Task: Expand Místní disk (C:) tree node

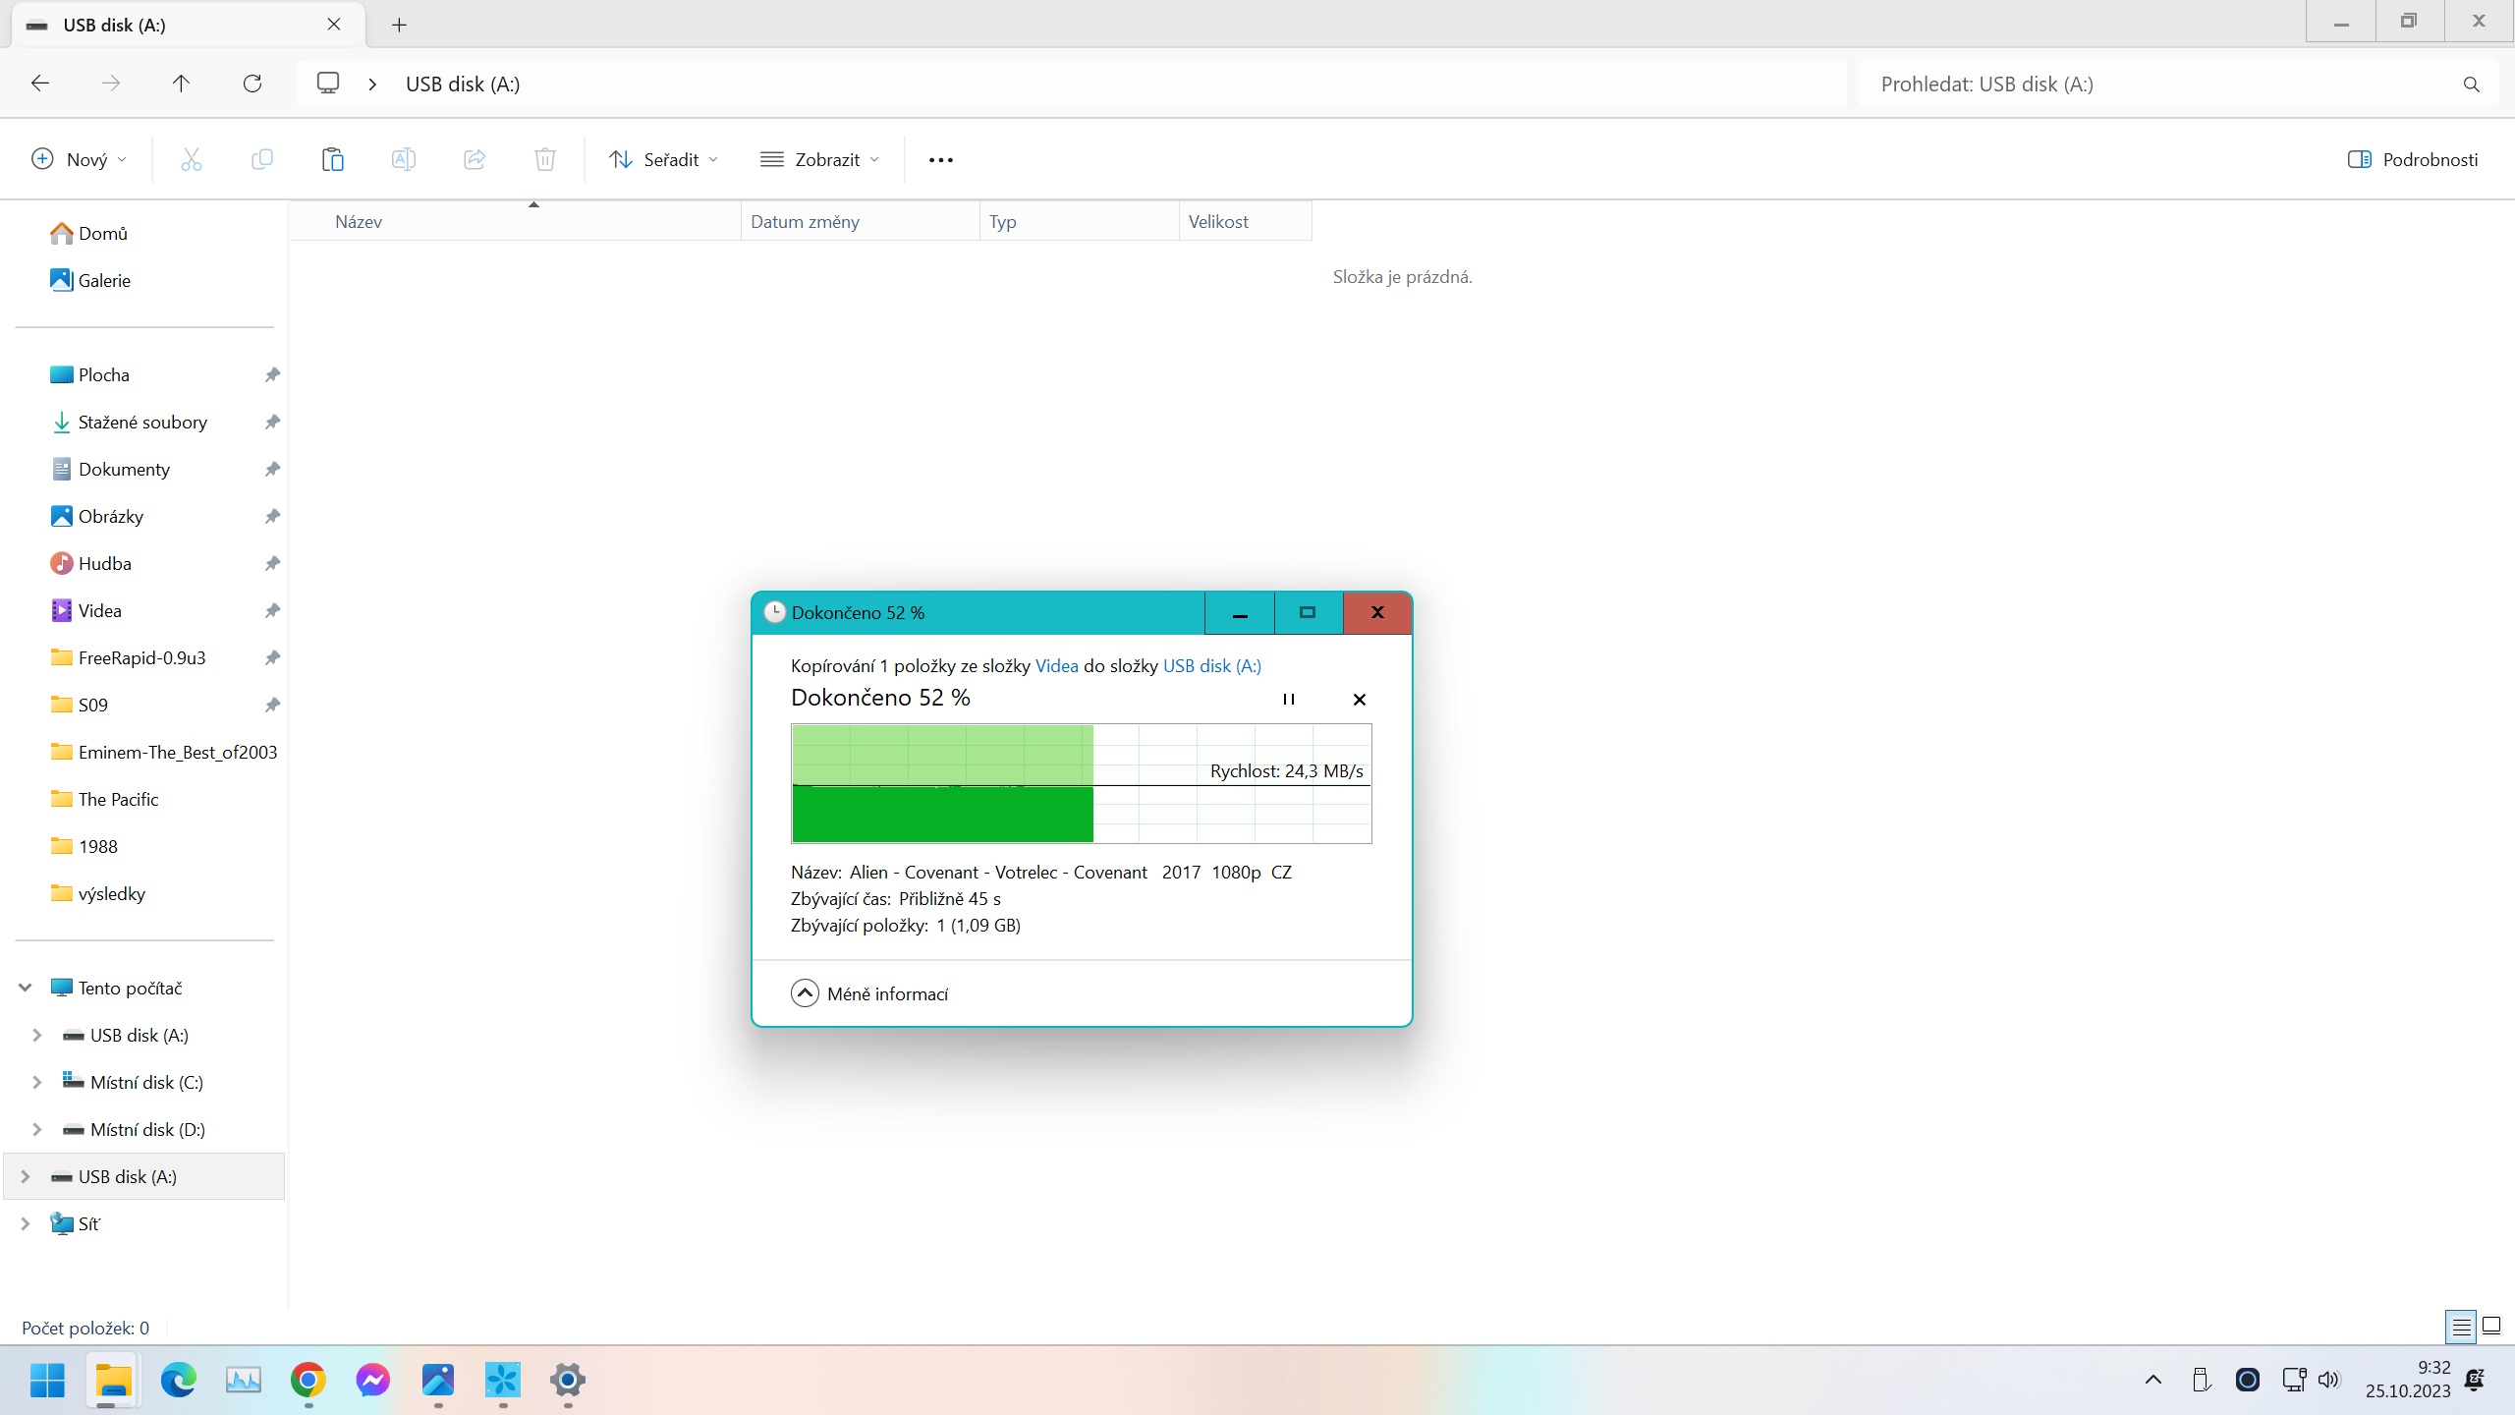Action: tap(36, 1082)
